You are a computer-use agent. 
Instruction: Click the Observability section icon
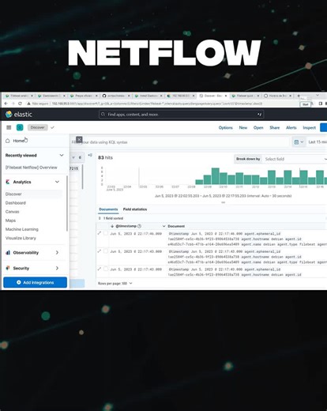(8, 252)
